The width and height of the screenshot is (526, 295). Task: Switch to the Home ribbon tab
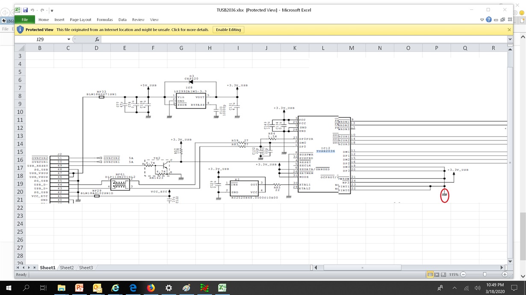pyautogui.click(x=44, y=20)
